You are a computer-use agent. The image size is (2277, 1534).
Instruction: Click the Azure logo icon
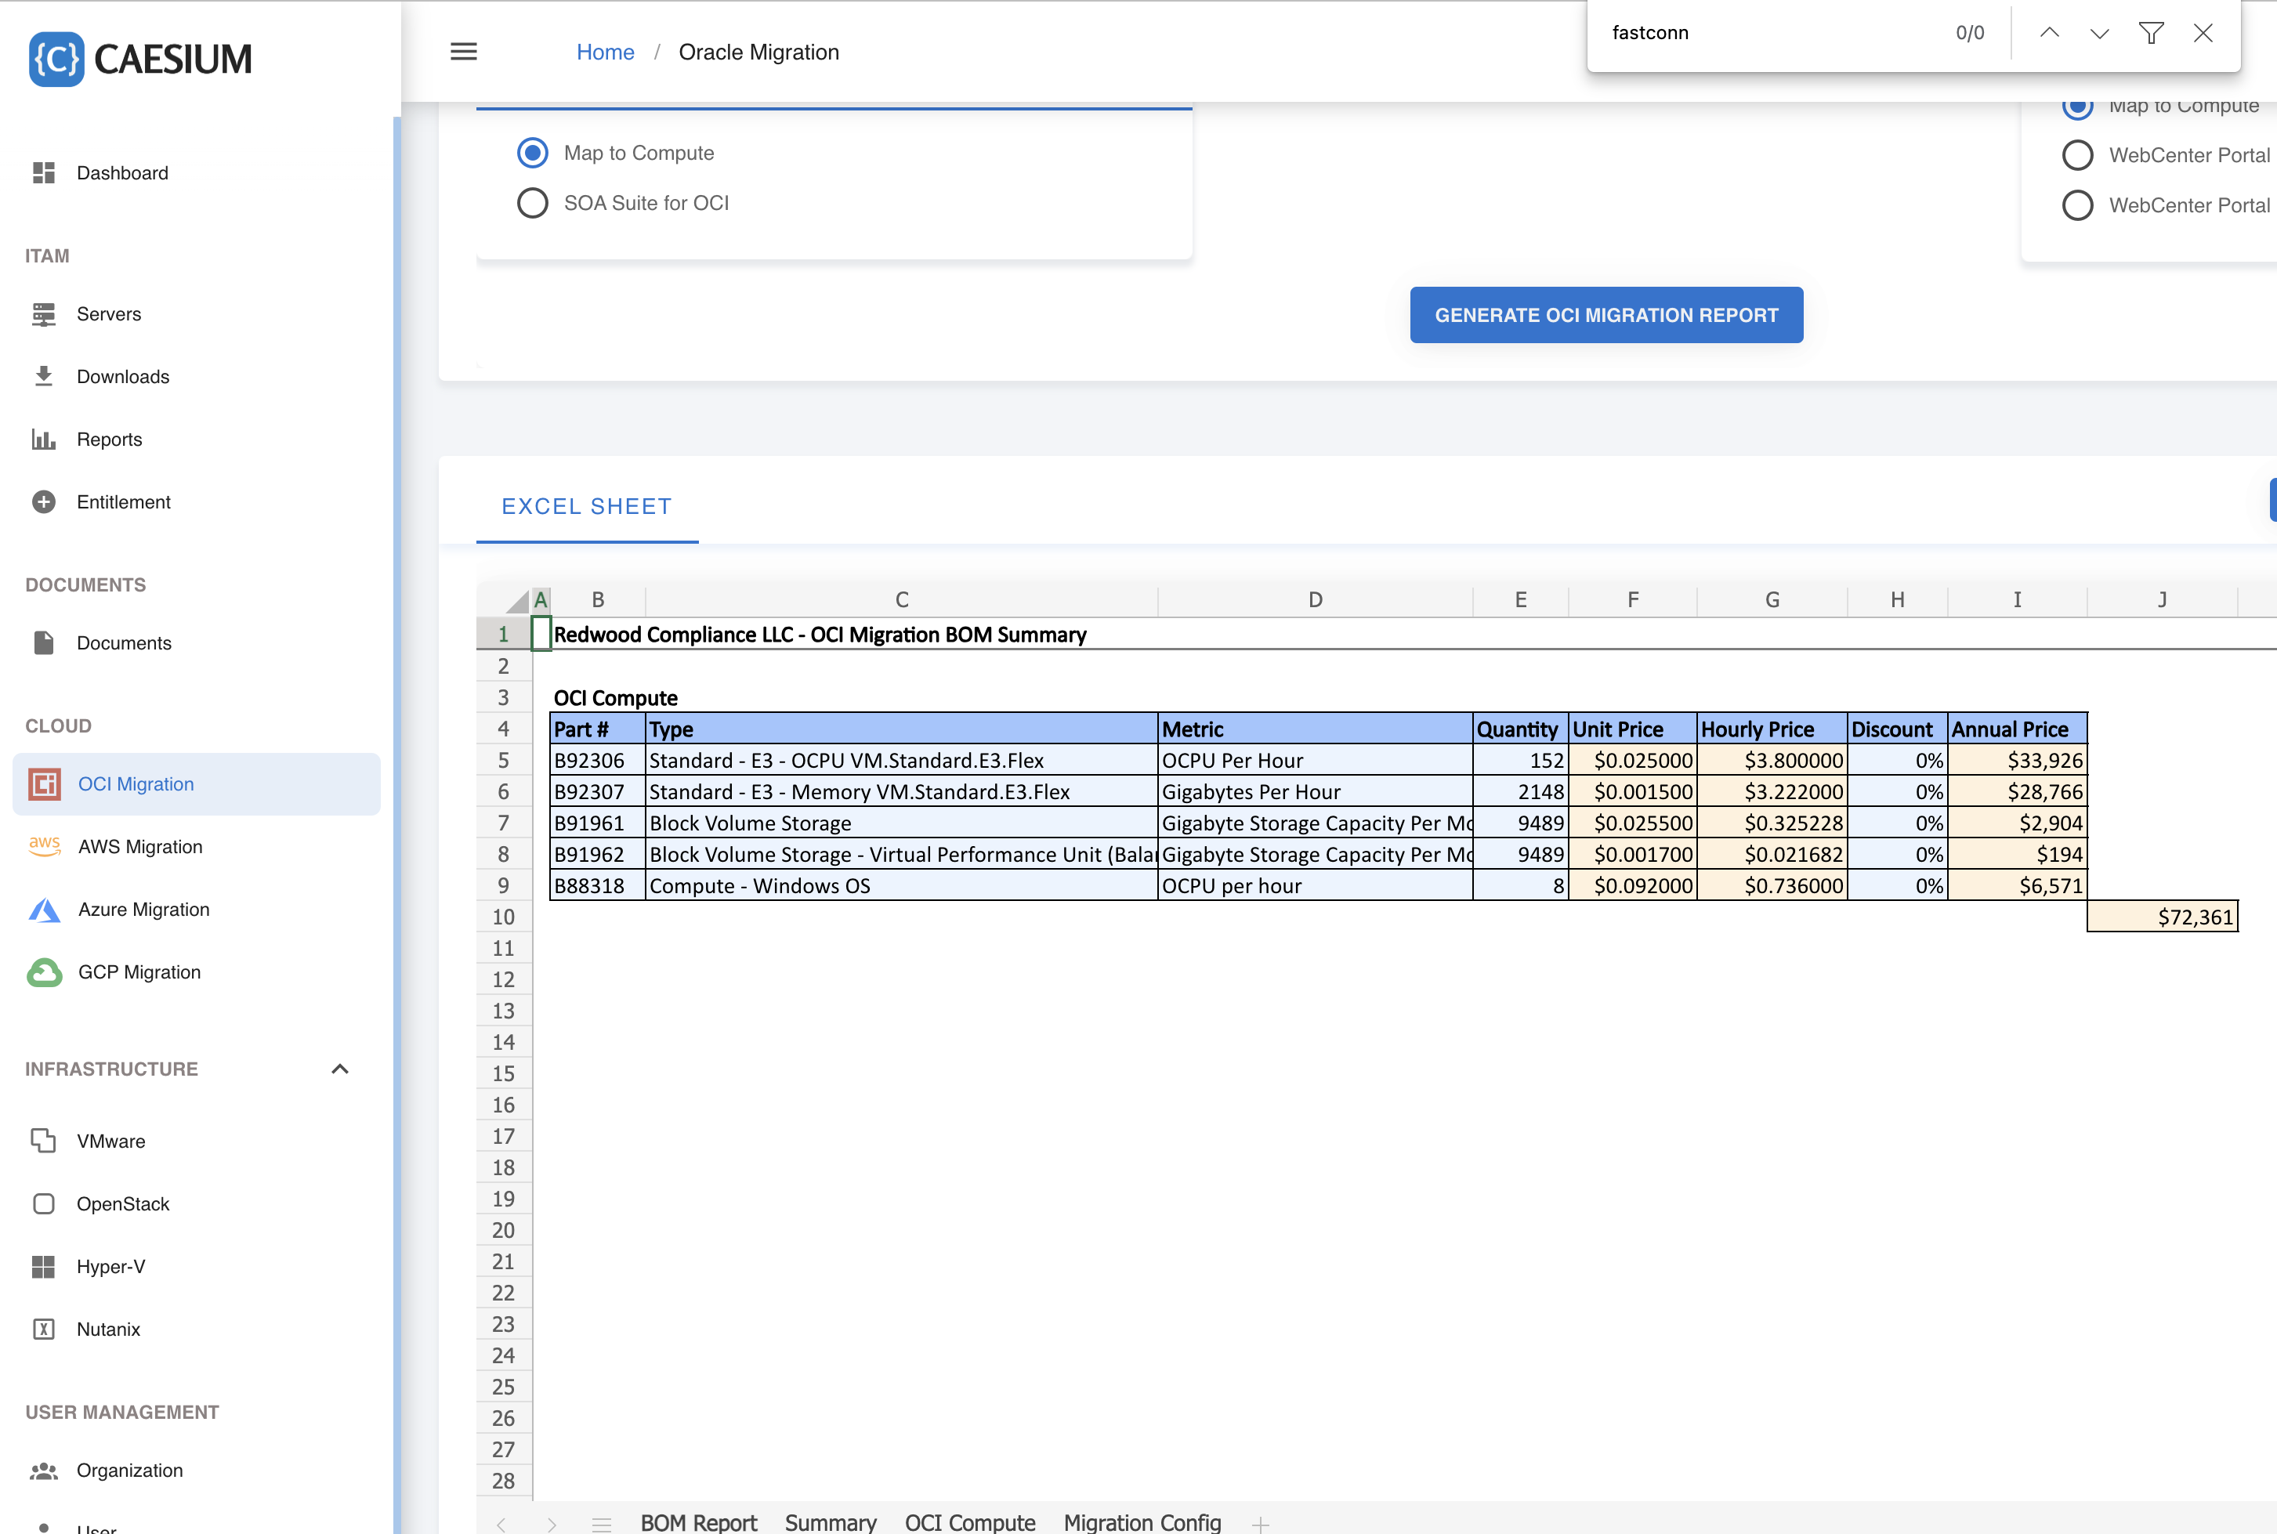[x=44, y=910]
